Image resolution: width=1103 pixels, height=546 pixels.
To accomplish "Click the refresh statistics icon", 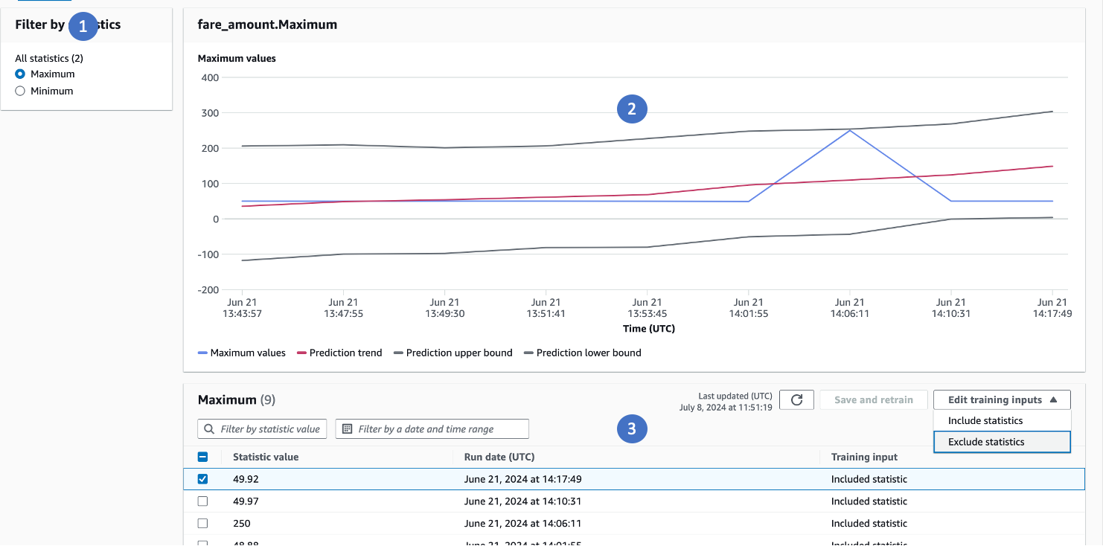I will pyautogui.click(x=796, y=400).
